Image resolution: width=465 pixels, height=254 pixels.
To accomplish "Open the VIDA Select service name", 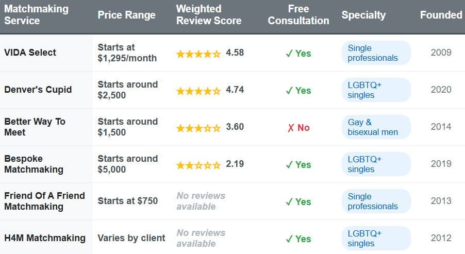I will [30, 52].
